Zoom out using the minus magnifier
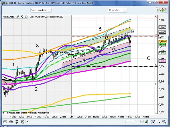 pyautogui.click(x=158, y=122)
